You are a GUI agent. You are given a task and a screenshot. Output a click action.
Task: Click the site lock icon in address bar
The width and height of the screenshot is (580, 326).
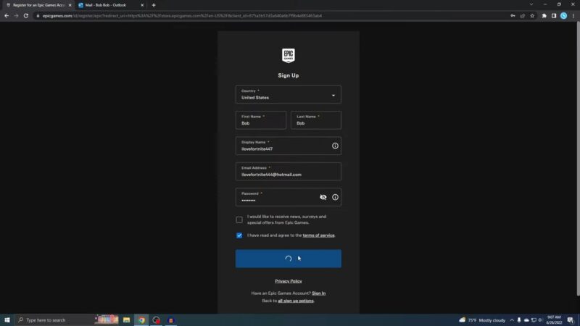point(38,16)
